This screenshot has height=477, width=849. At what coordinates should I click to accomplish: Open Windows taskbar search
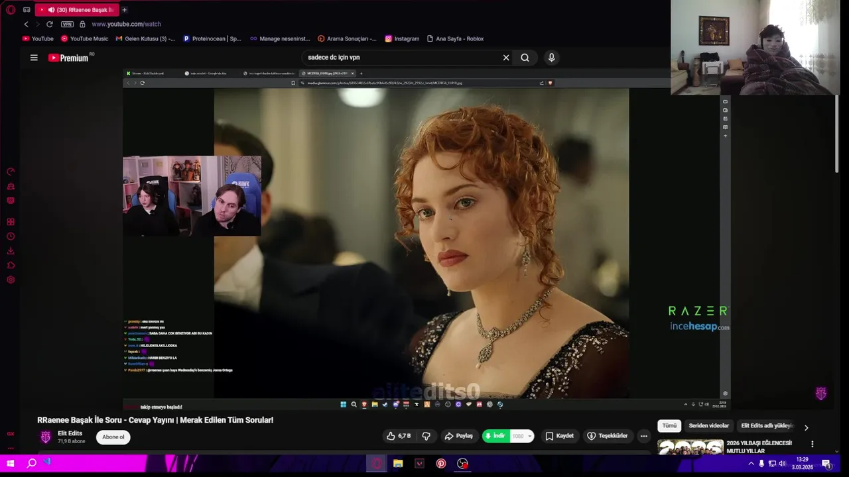click(x=31, y=464)
